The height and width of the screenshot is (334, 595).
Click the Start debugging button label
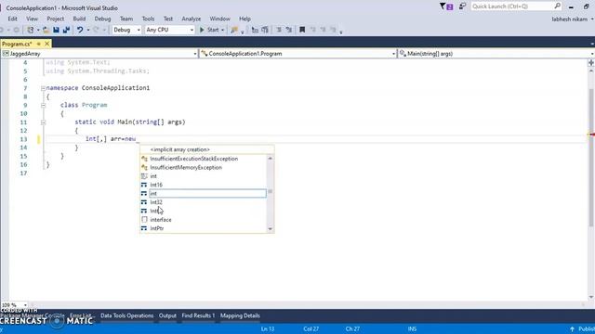(x=213, y=30)
